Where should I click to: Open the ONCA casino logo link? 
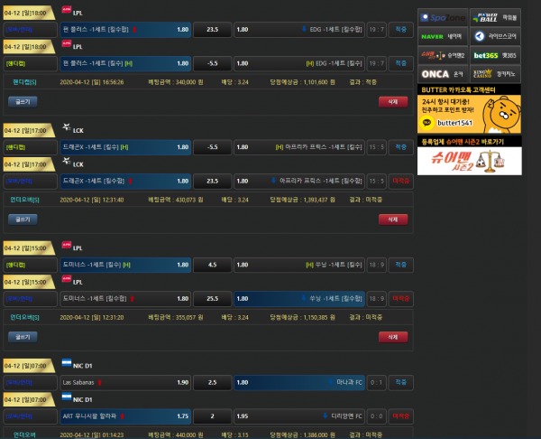436,74
